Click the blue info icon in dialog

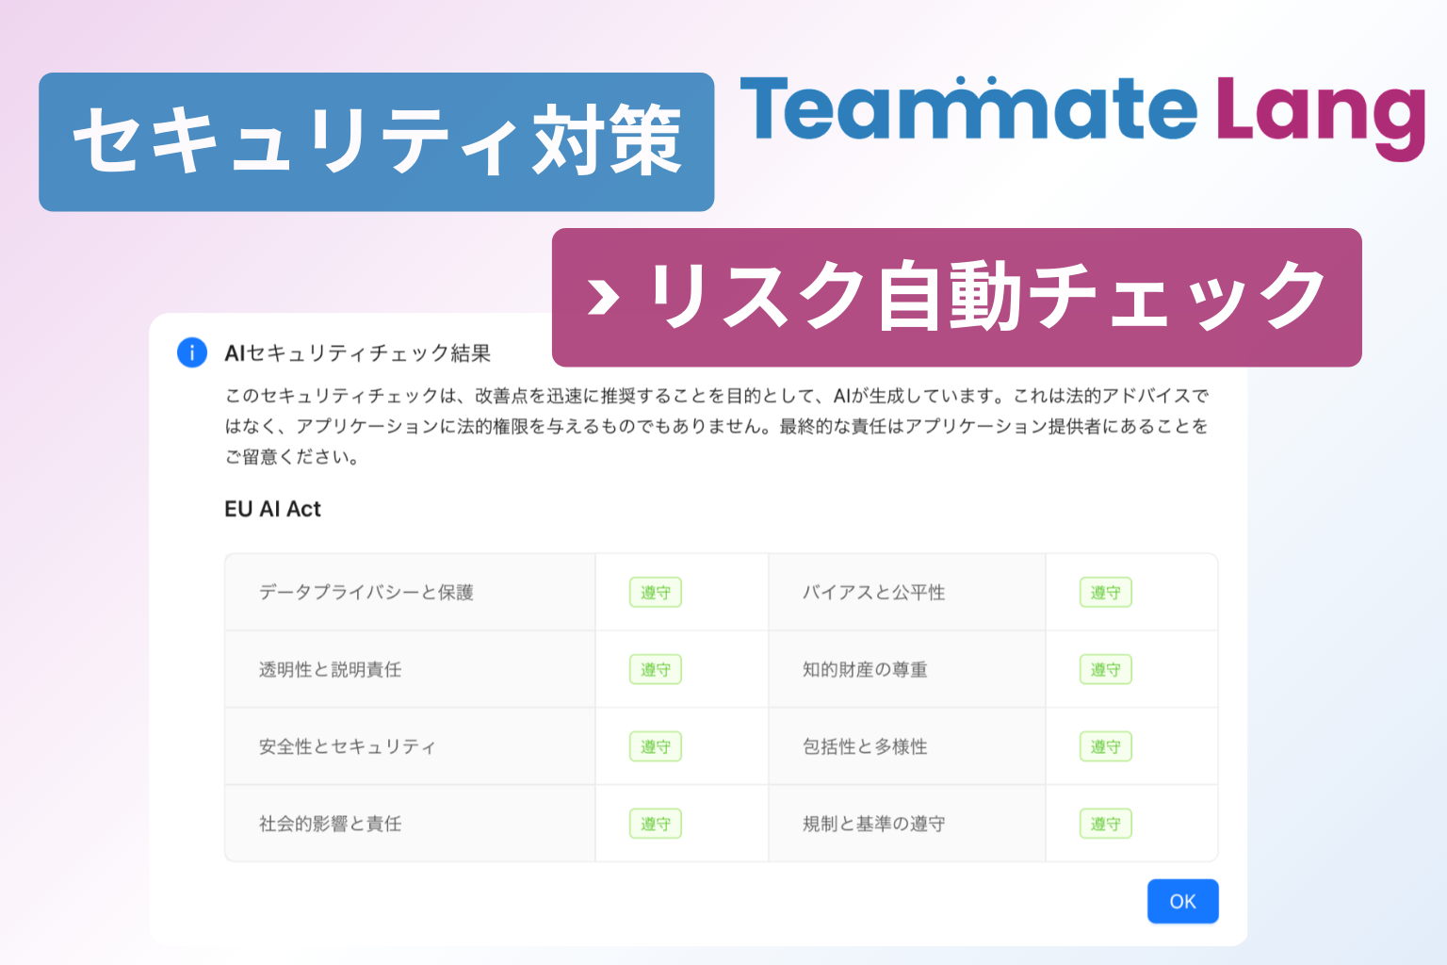pos(192,352)
